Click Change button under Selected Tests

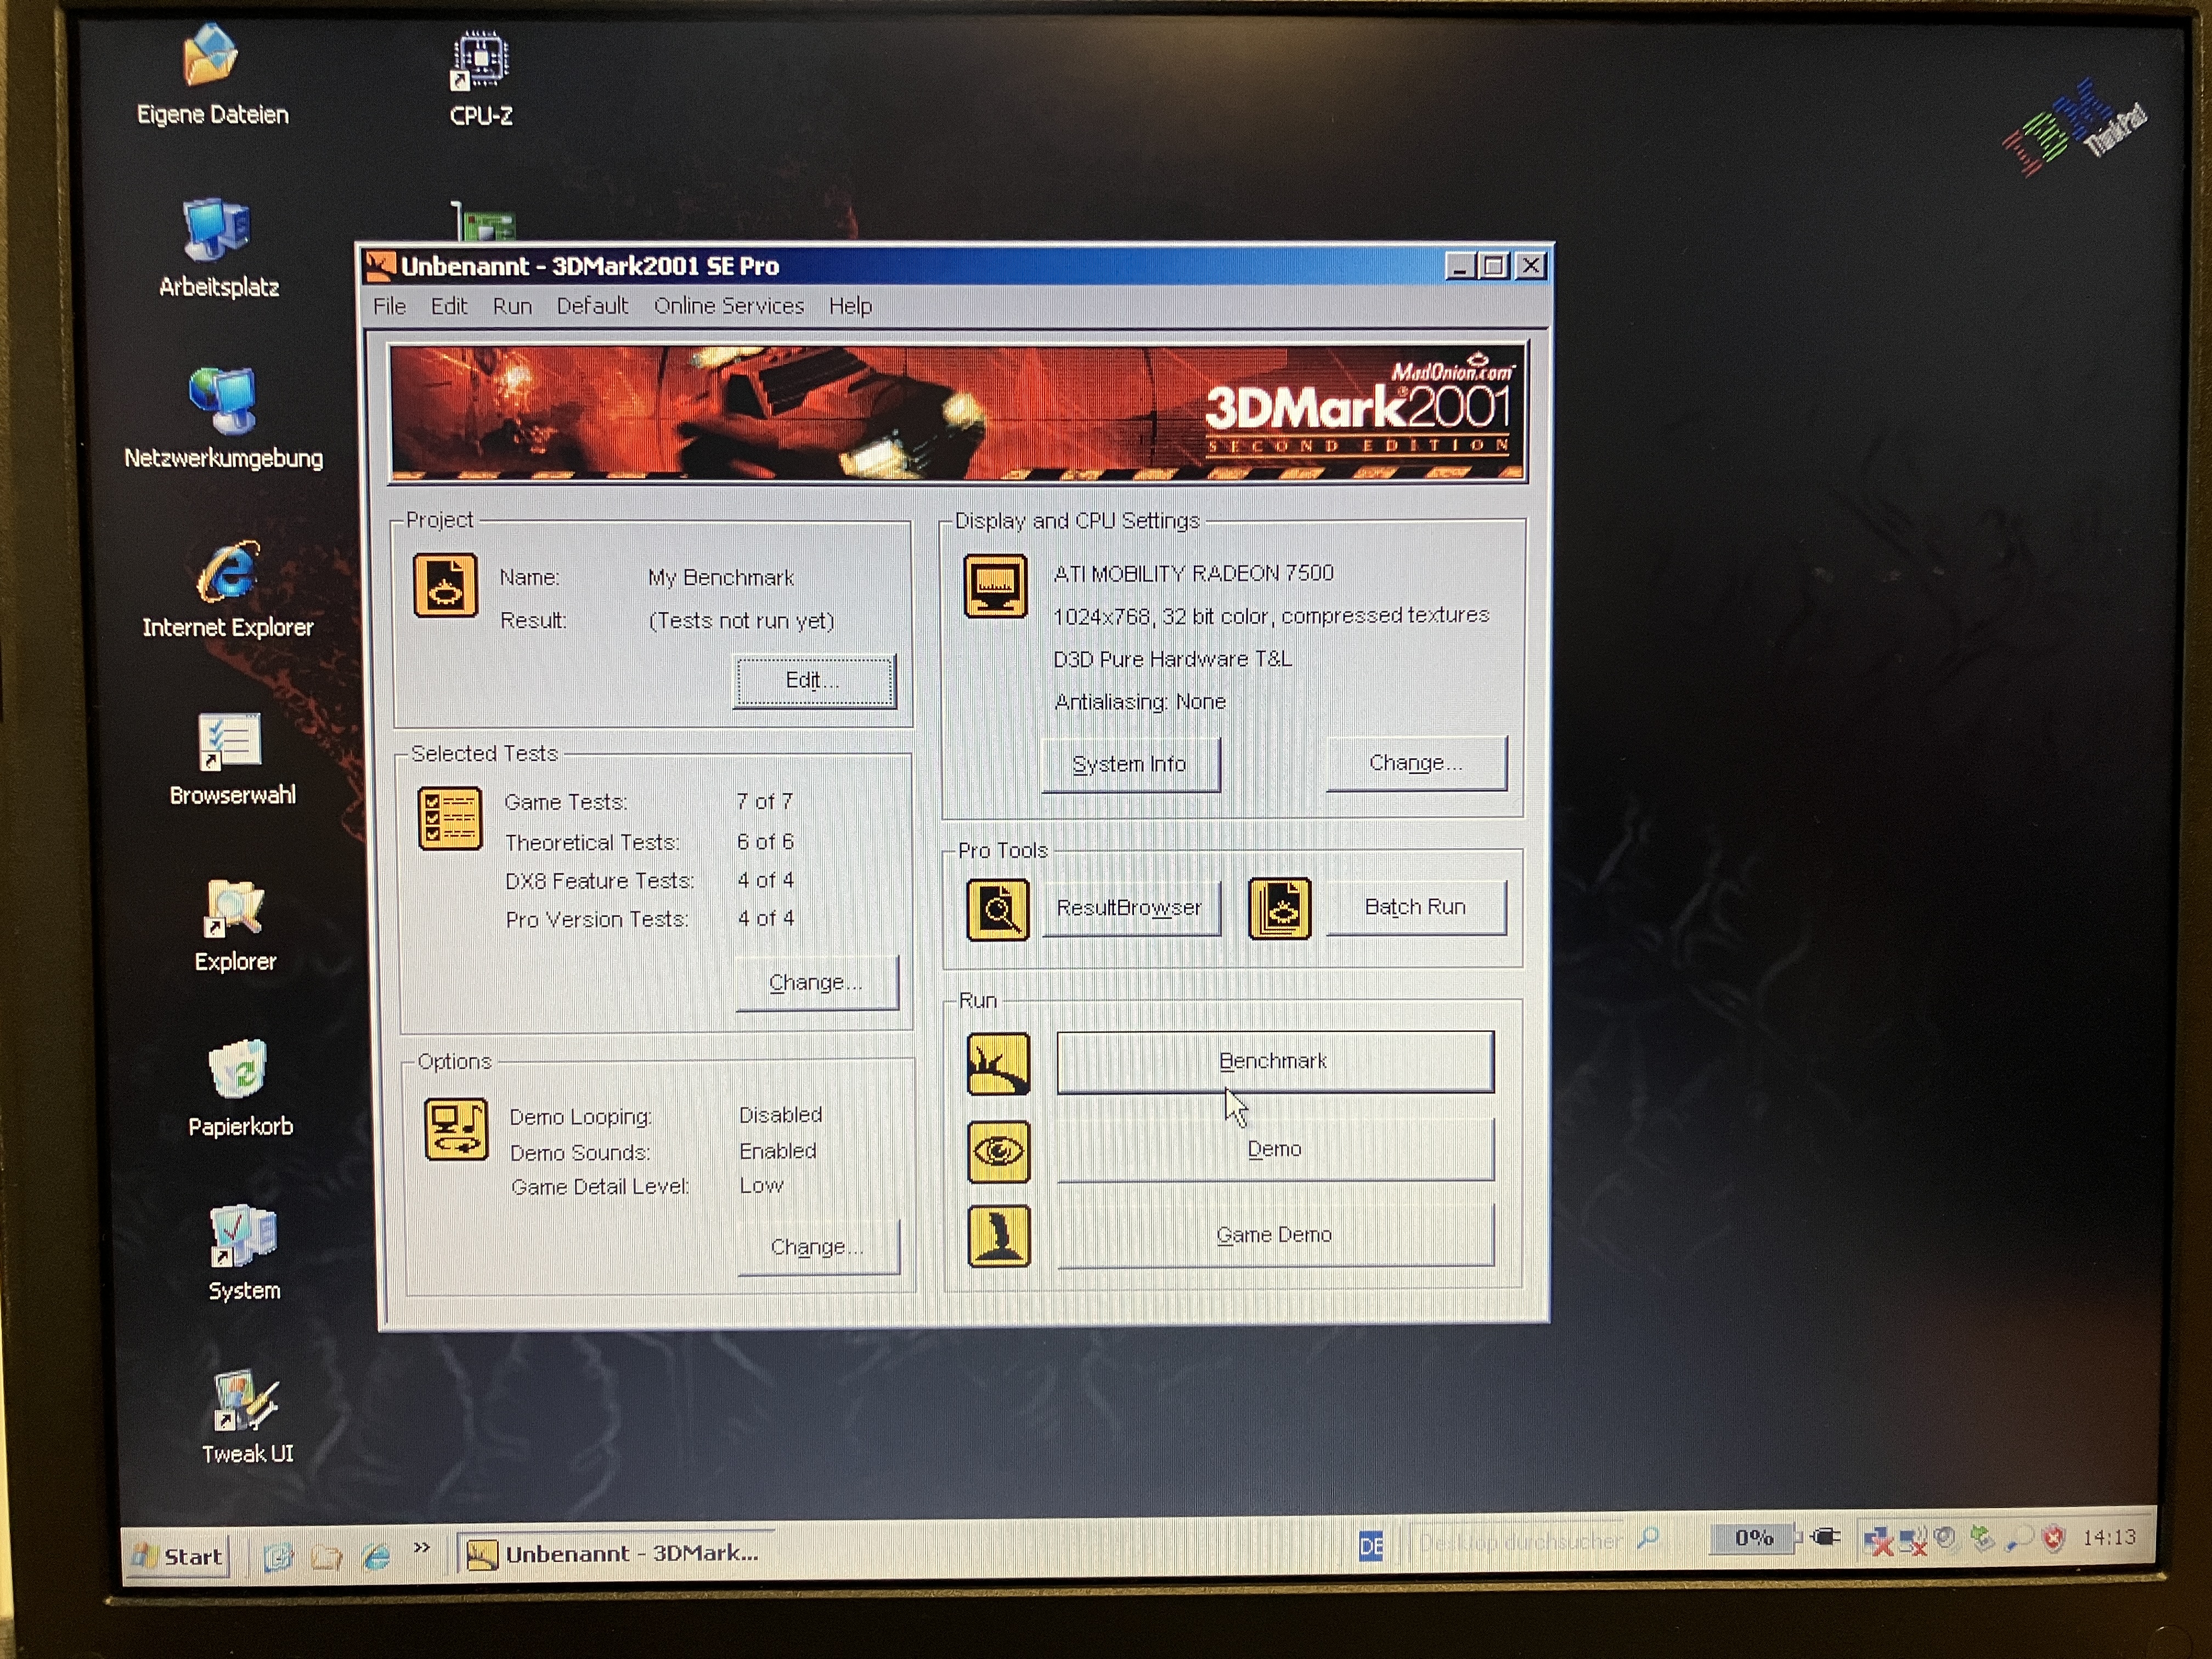[816, 983]
